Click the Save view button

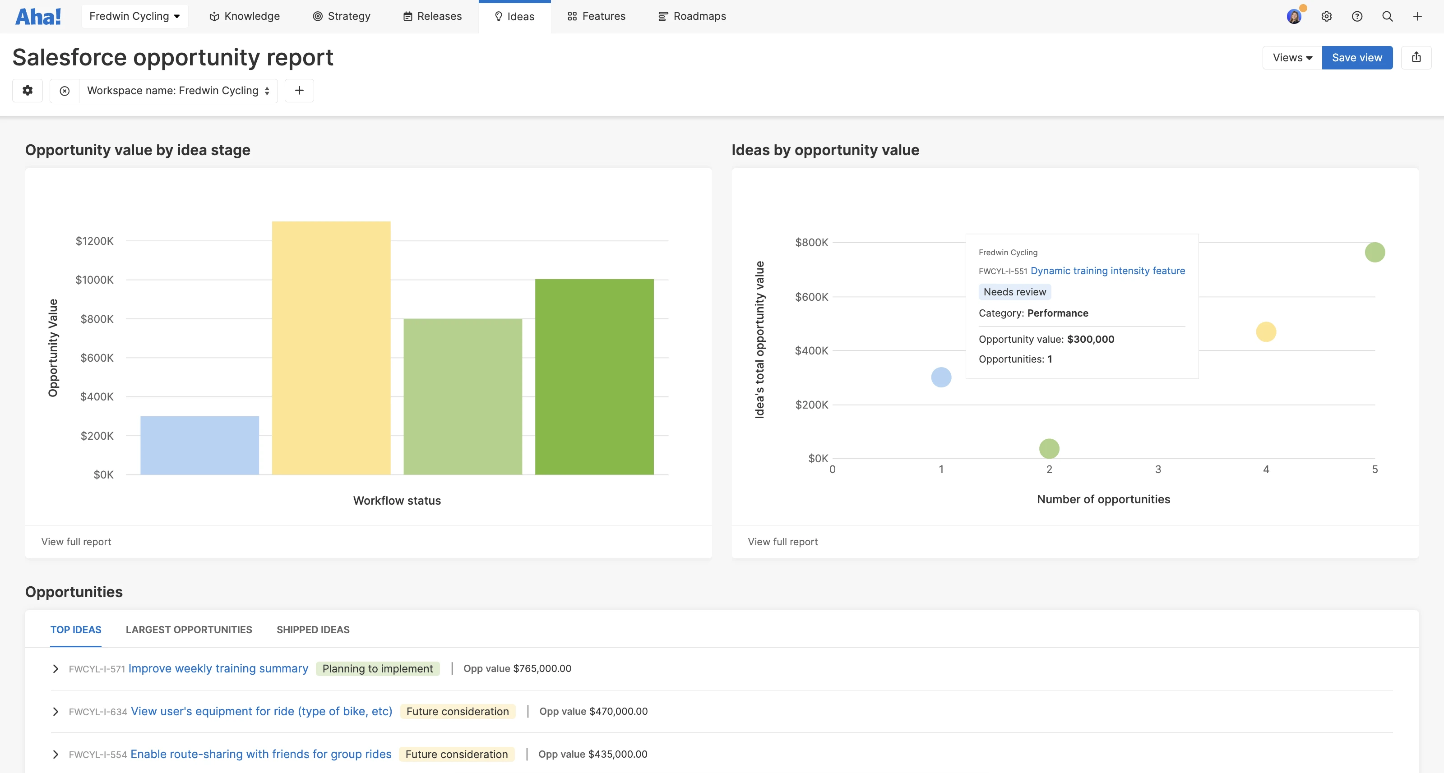click(1356, 58)
